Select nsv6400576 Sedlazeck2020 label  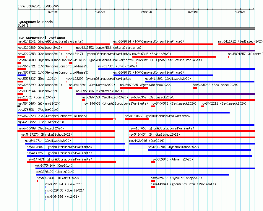click(x=173, y=103)
